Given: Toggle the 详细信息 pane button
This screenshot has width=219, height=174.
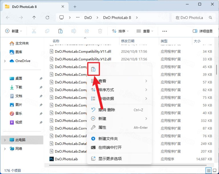Looking at the screenshot, I should (203, 31).
